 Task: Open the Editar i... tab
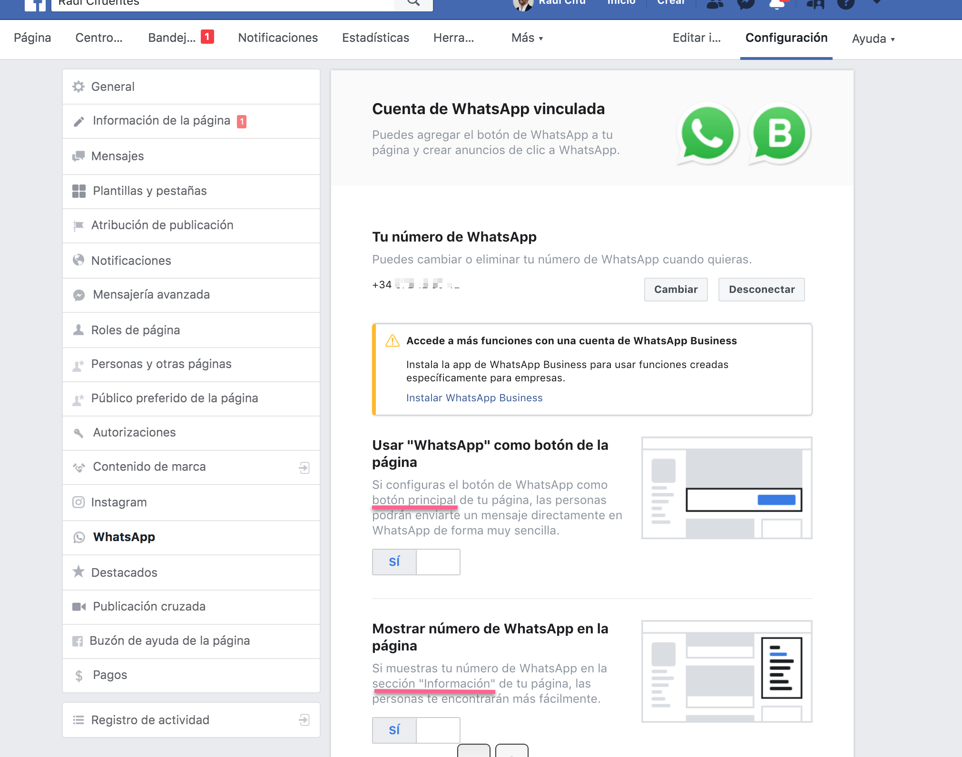pos(697,38)
